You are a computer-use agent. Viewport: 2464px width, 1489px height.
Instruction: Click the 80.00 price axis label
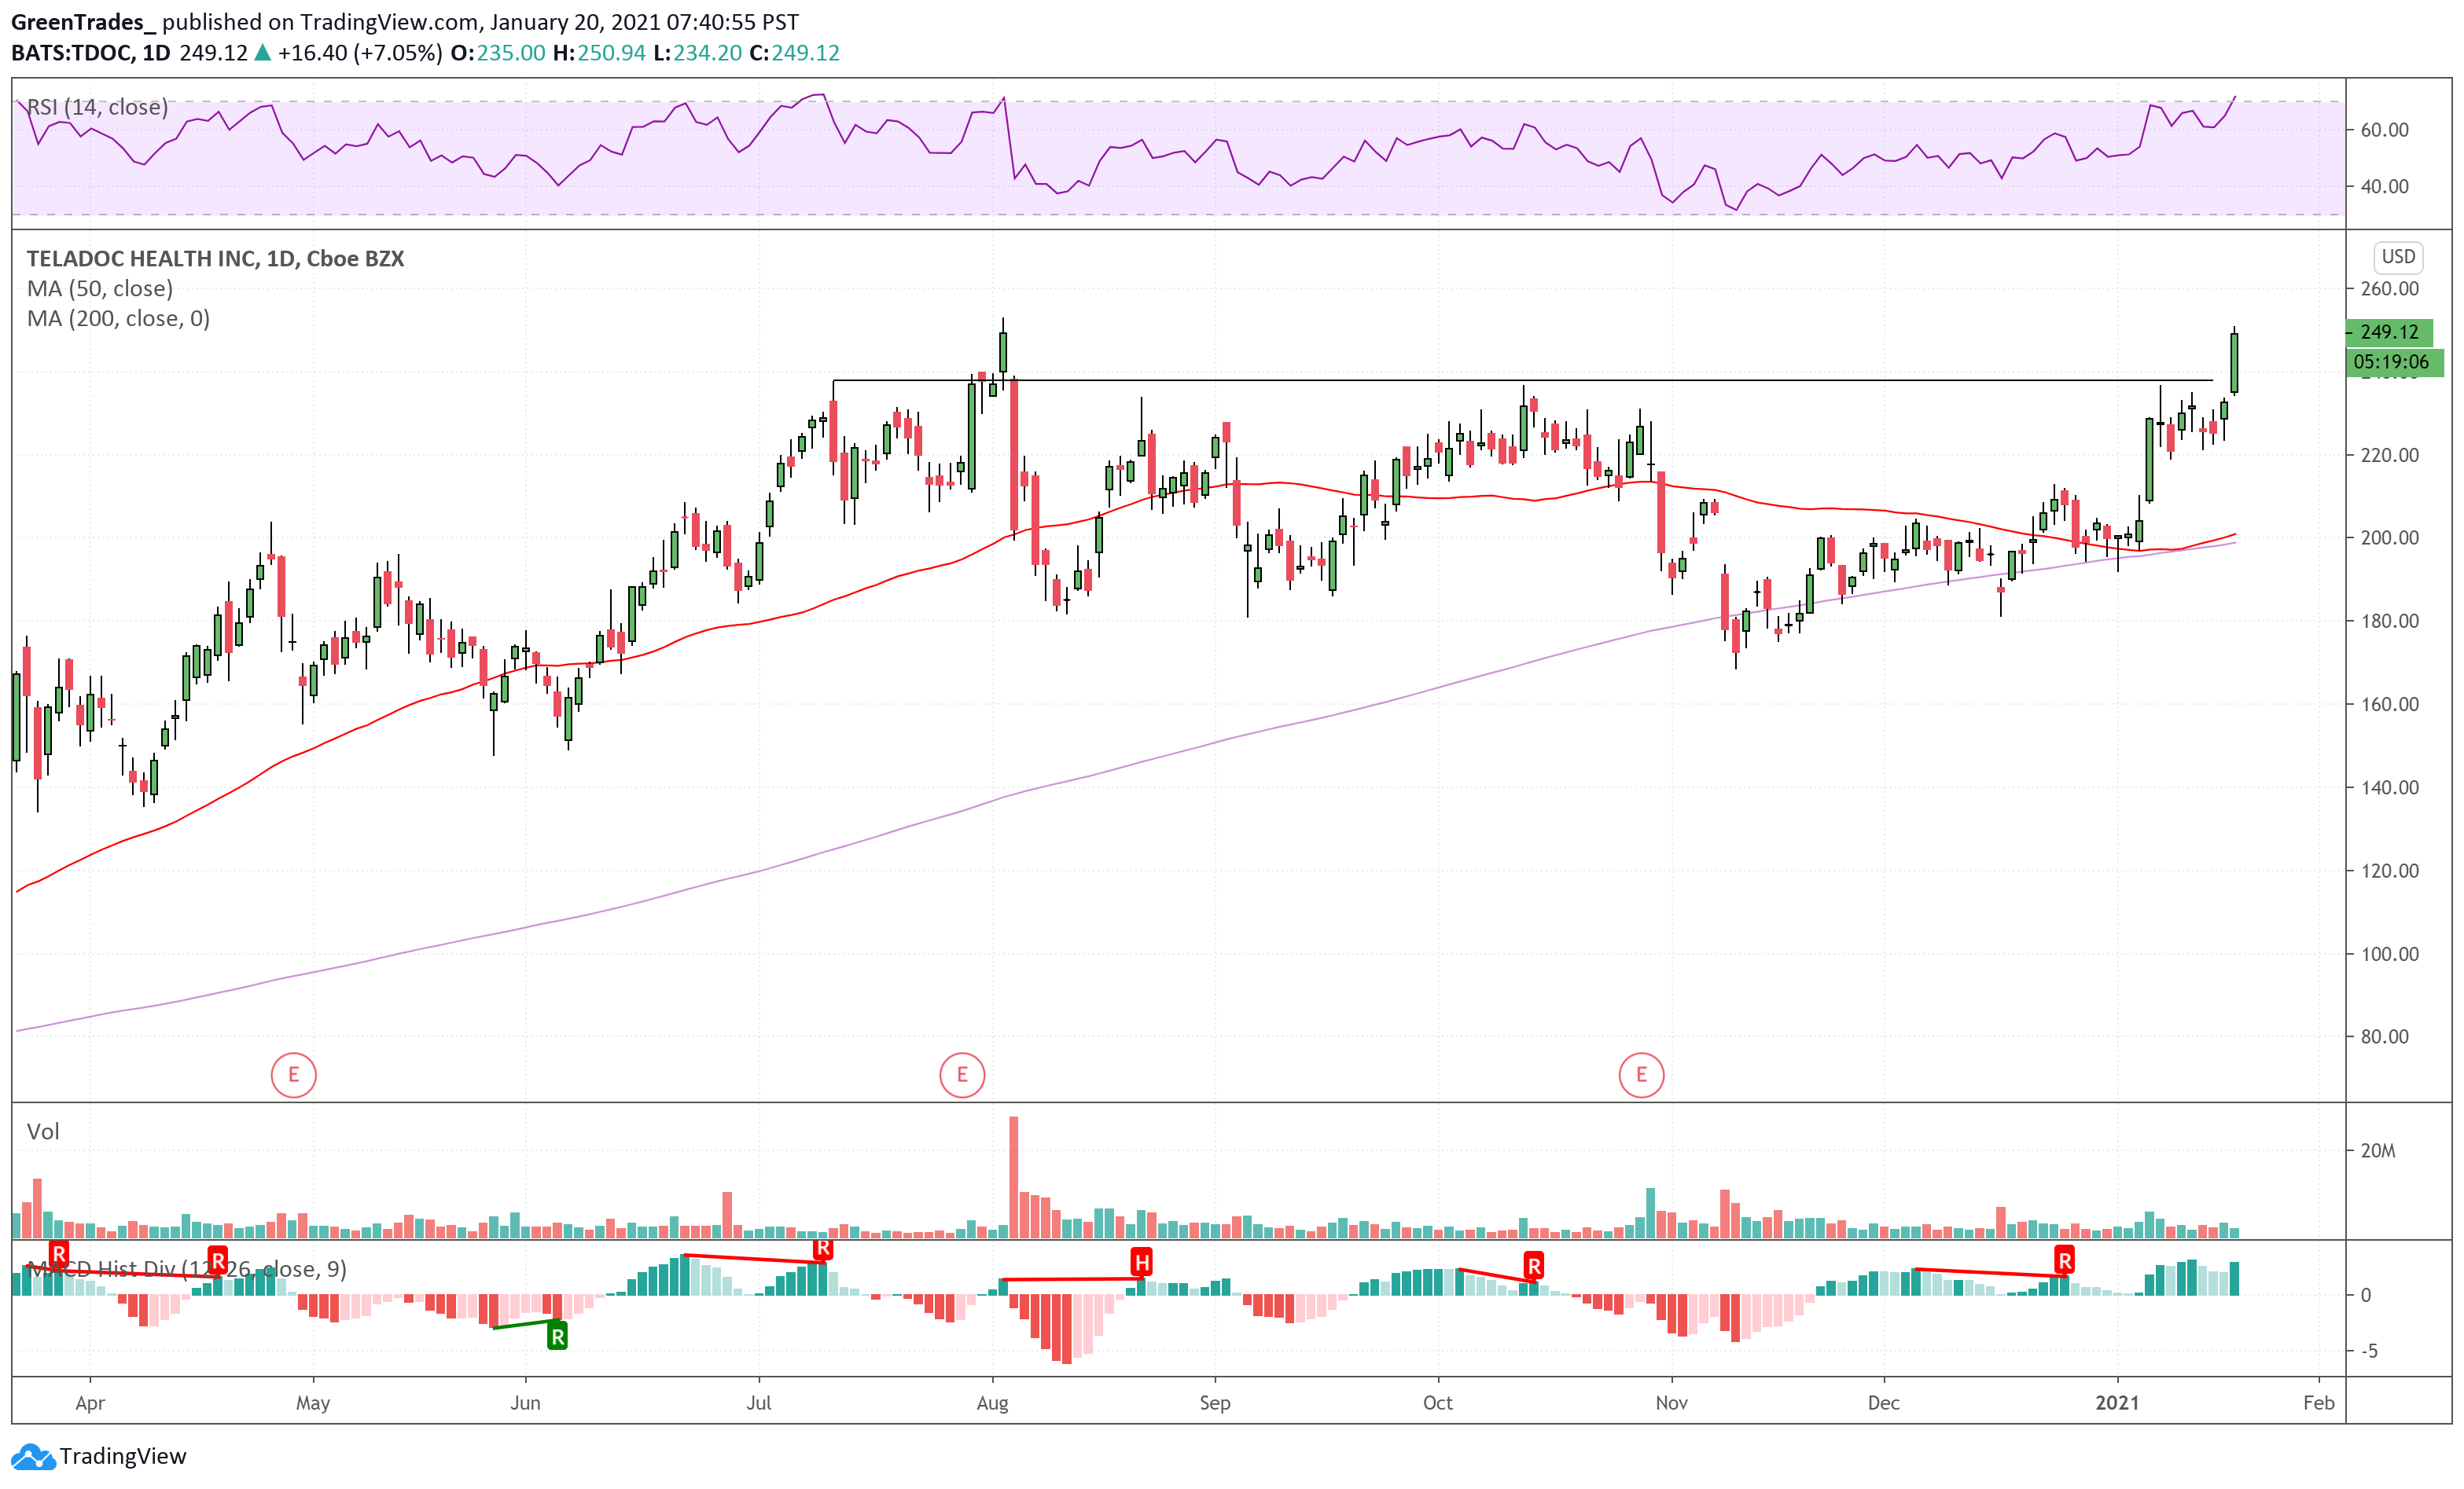2385,1036
